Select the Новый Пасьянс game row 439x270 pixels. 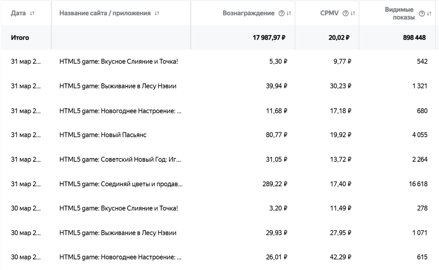pos(219,135)
